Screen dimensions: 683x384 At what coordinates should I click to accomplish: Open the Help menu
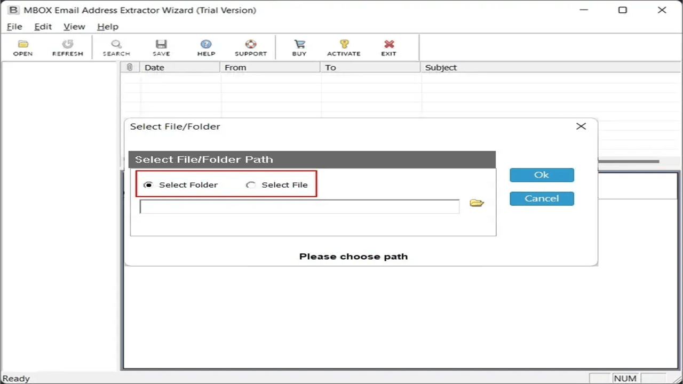click(x=108, y=27)
